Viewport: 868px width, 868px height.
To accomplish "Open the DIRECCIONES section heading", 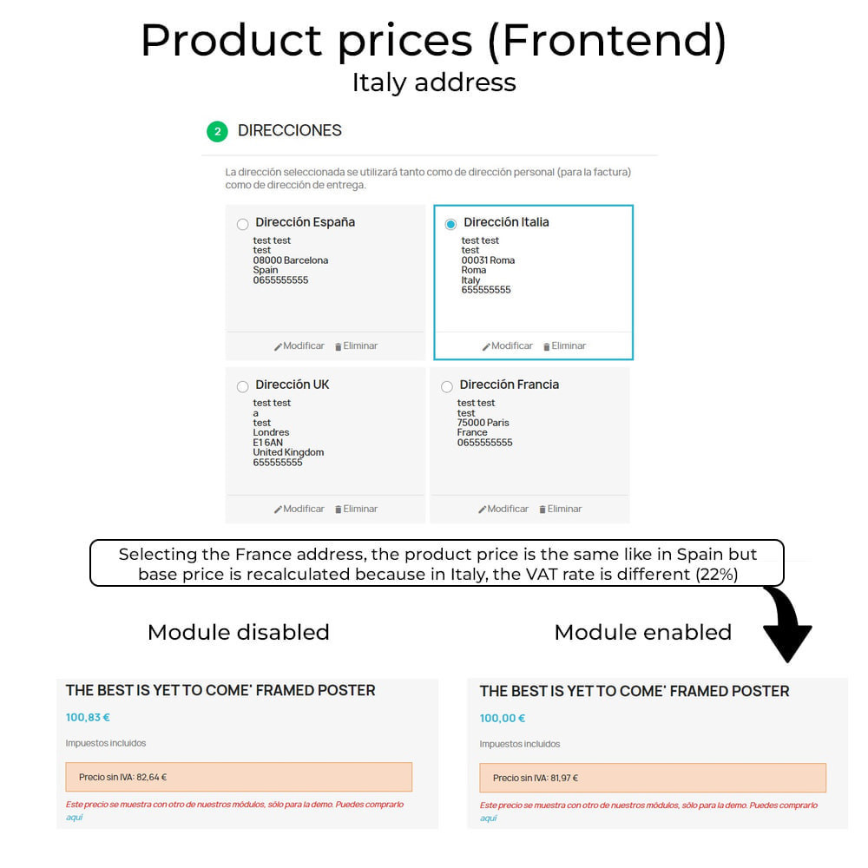I will (x=290, y=131).
